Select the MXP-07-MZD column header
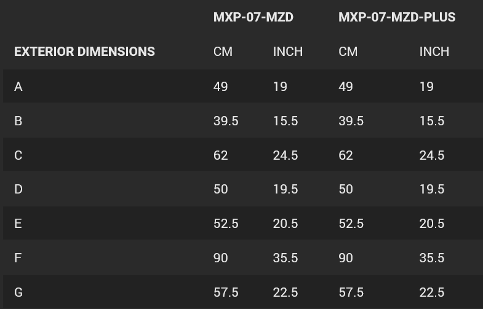Viewport: 483px width, 309px height. tap(253, 17)
